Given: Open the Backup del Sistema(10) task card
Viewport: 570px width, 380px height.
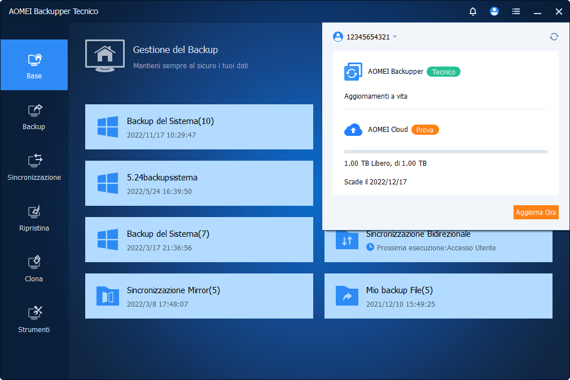Looking at the screenshot, I should [199, 127].
